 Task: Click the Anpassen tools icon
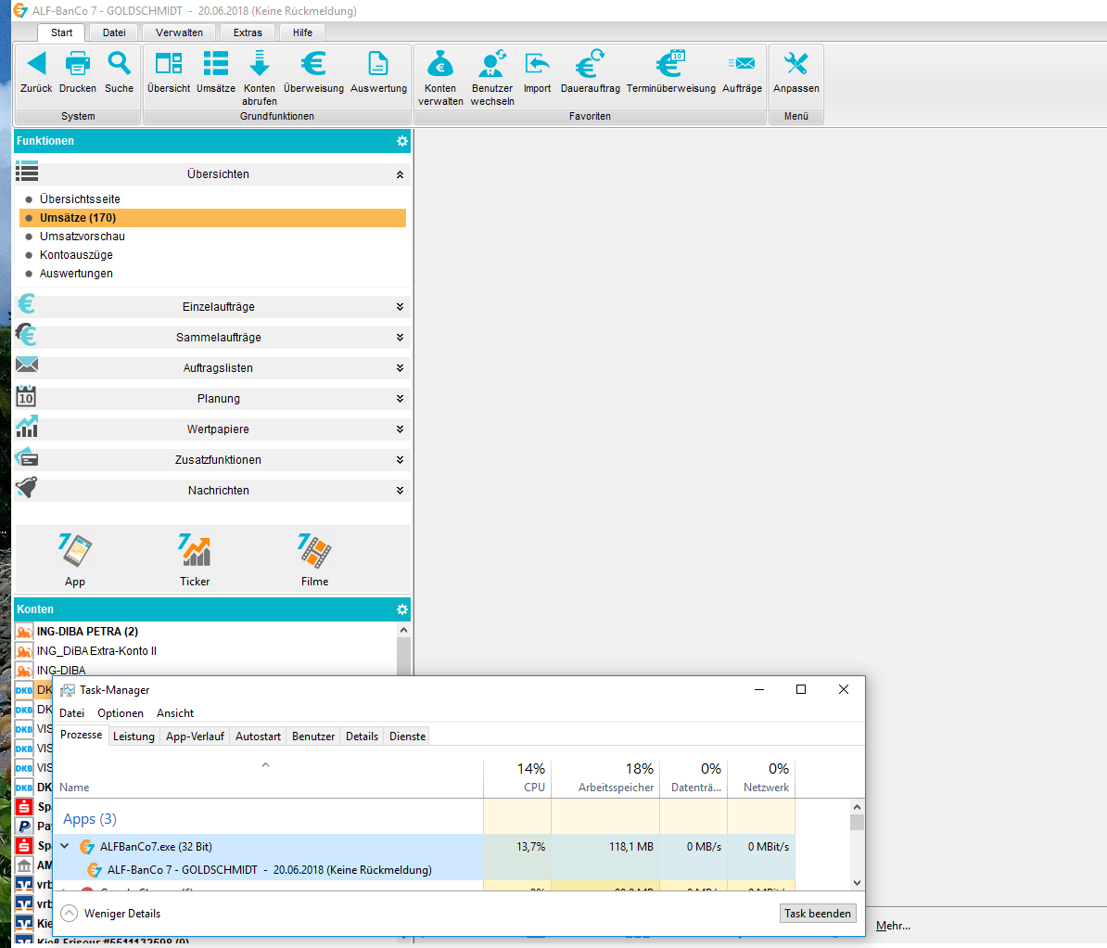[x=795, y=64]
